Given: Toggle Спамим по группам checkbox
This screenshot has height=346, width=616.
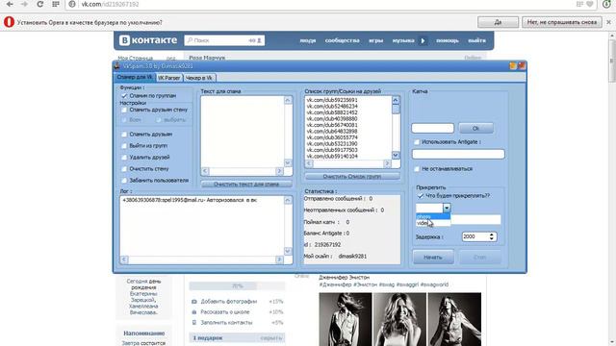Looking at the screenshot, I should click(124, 96).
